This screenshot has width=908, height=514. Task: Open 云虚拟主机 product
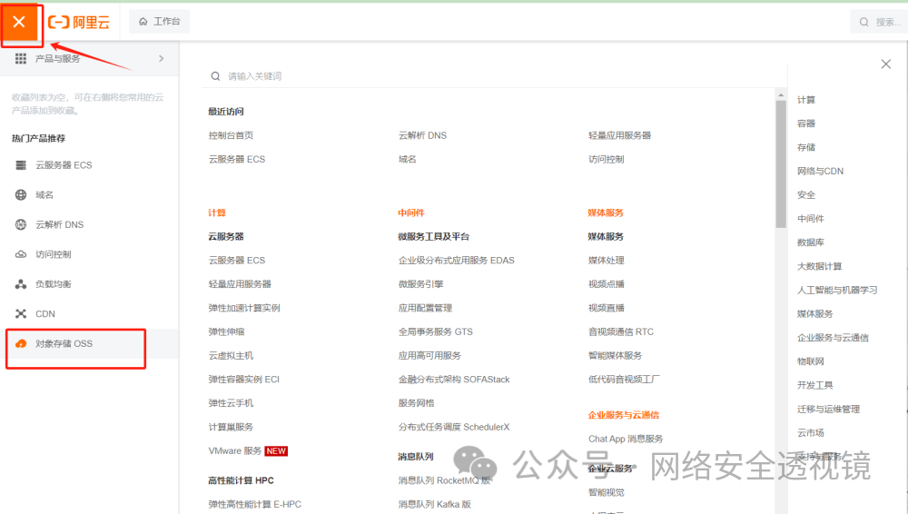pos(231,355)
